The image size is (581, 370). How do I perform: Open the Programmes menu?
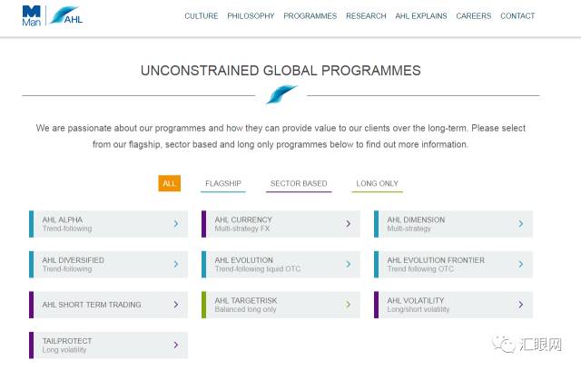pos(310,16)
